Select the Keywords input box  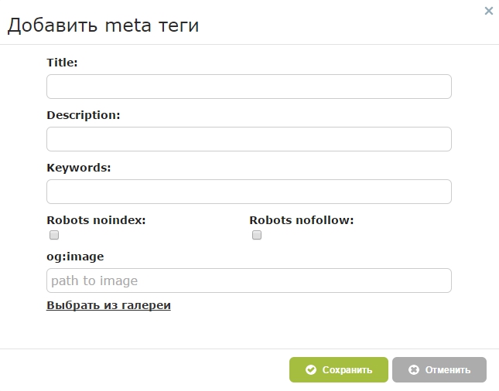(248, 192)
